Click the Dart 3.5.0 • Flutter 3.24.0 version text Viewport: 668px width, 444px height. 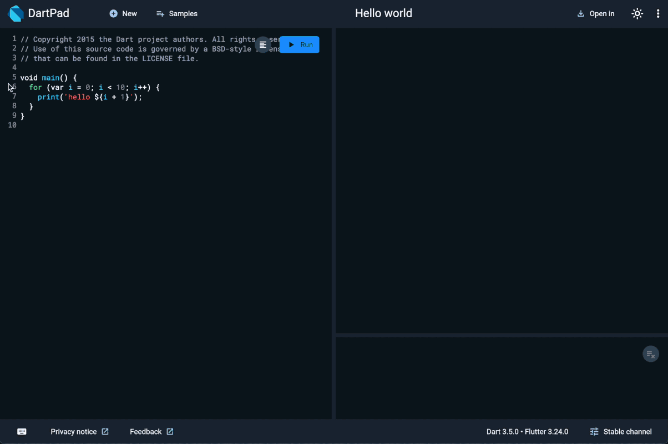click(x=527, y=431)
